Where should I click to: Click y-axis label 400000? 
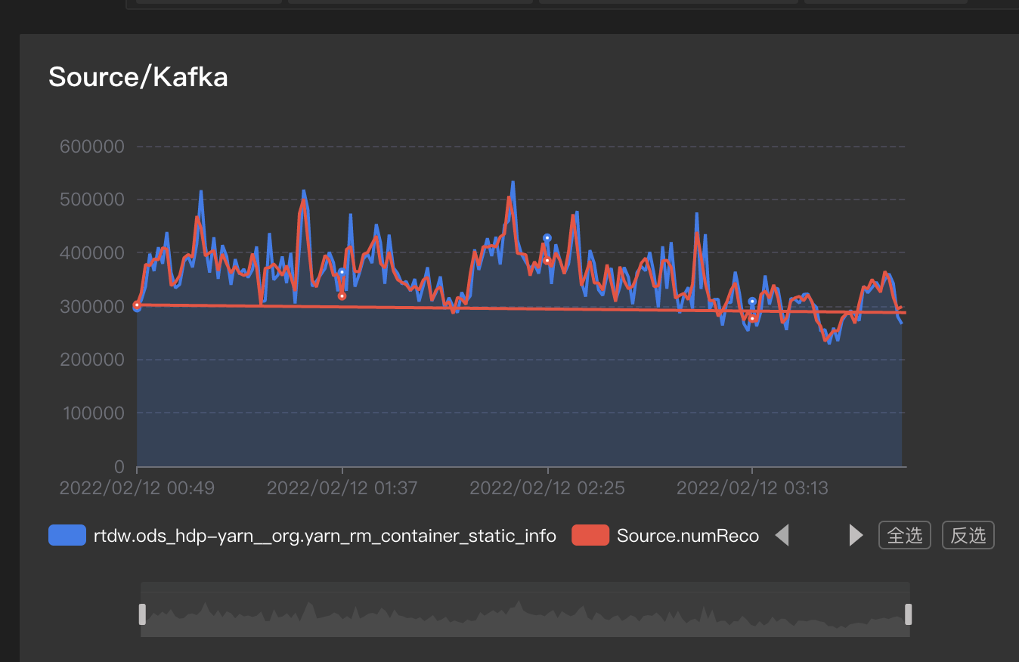[91, 253]
